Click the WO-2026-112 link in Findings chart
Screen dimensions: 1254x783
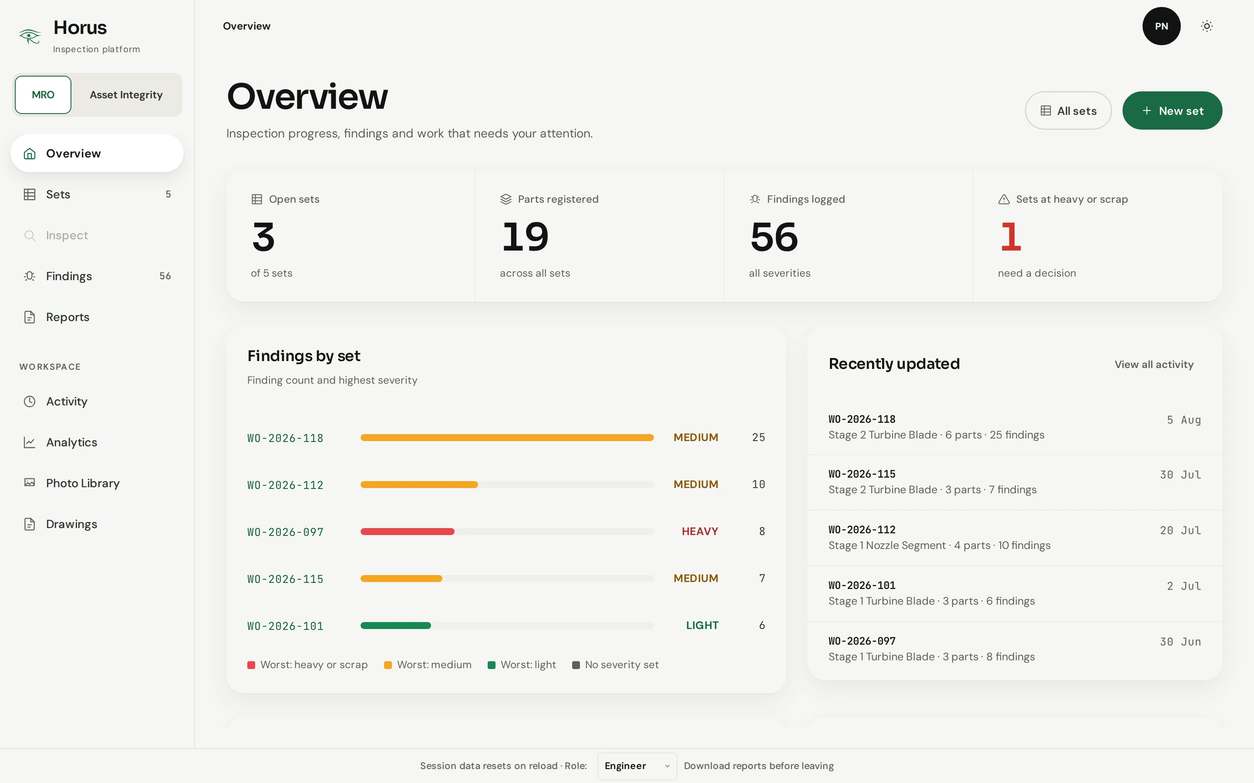click(x=285, y=485)
